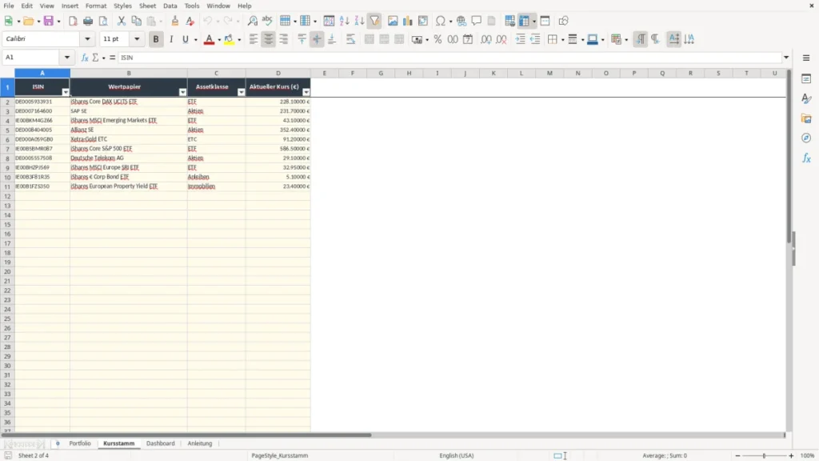
Task: Open sidebar Navigator compass icon
Action: click(806, 138)
